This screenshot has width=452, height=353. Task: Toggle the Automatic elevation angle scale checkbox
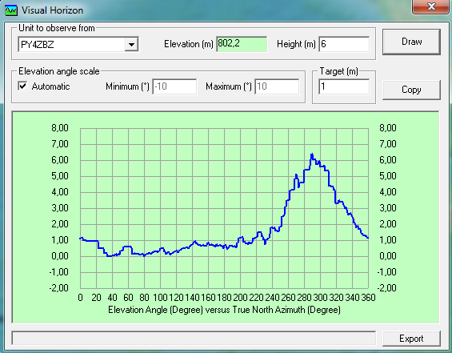pos(22,86)
